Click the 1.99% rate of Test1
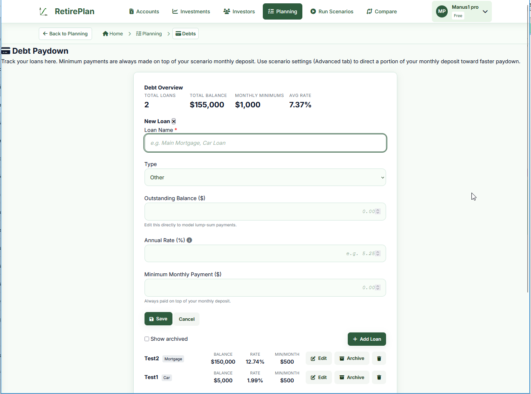The image size is (531, 394). 255,381
